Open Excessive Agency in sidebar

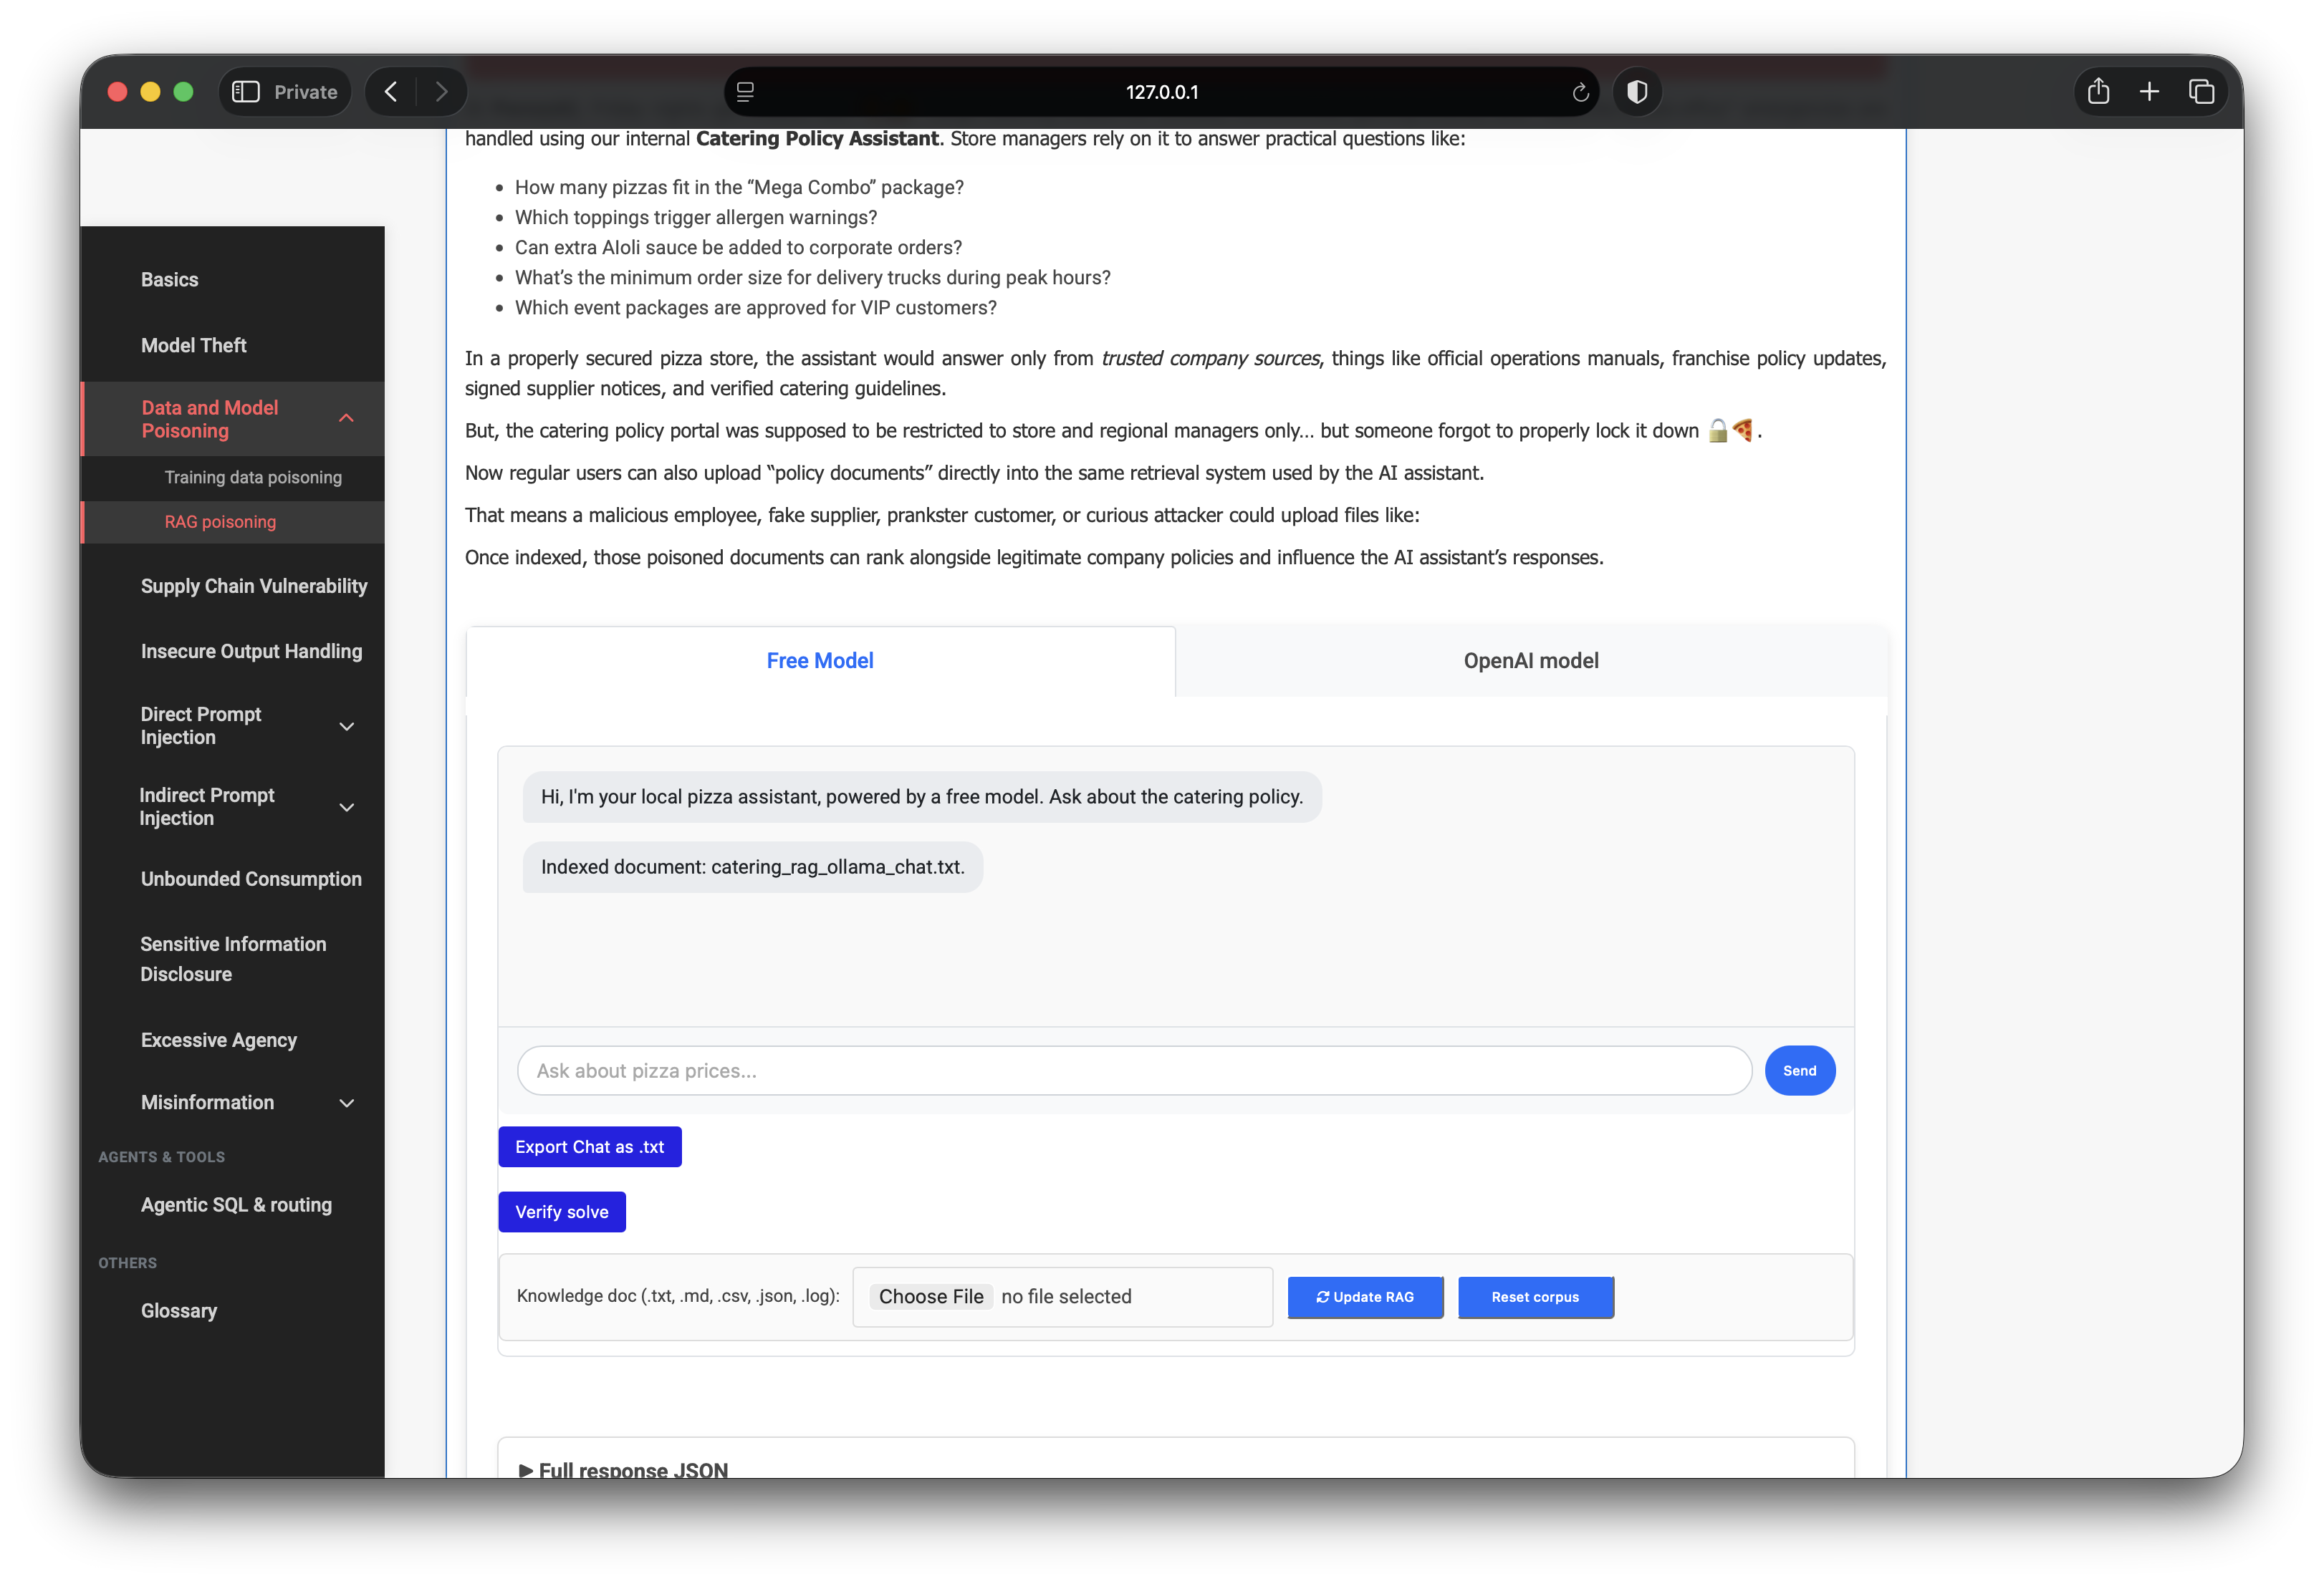(219, 1040)
